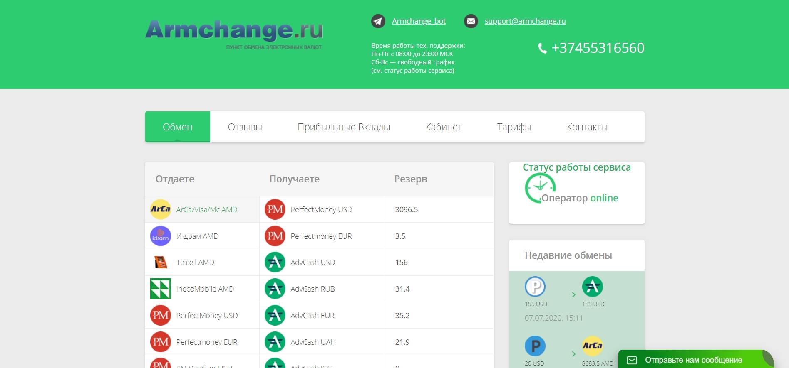The image size is (789, 368).
Task: Choose AdvCash USD to receive
Action: [322, 262]
